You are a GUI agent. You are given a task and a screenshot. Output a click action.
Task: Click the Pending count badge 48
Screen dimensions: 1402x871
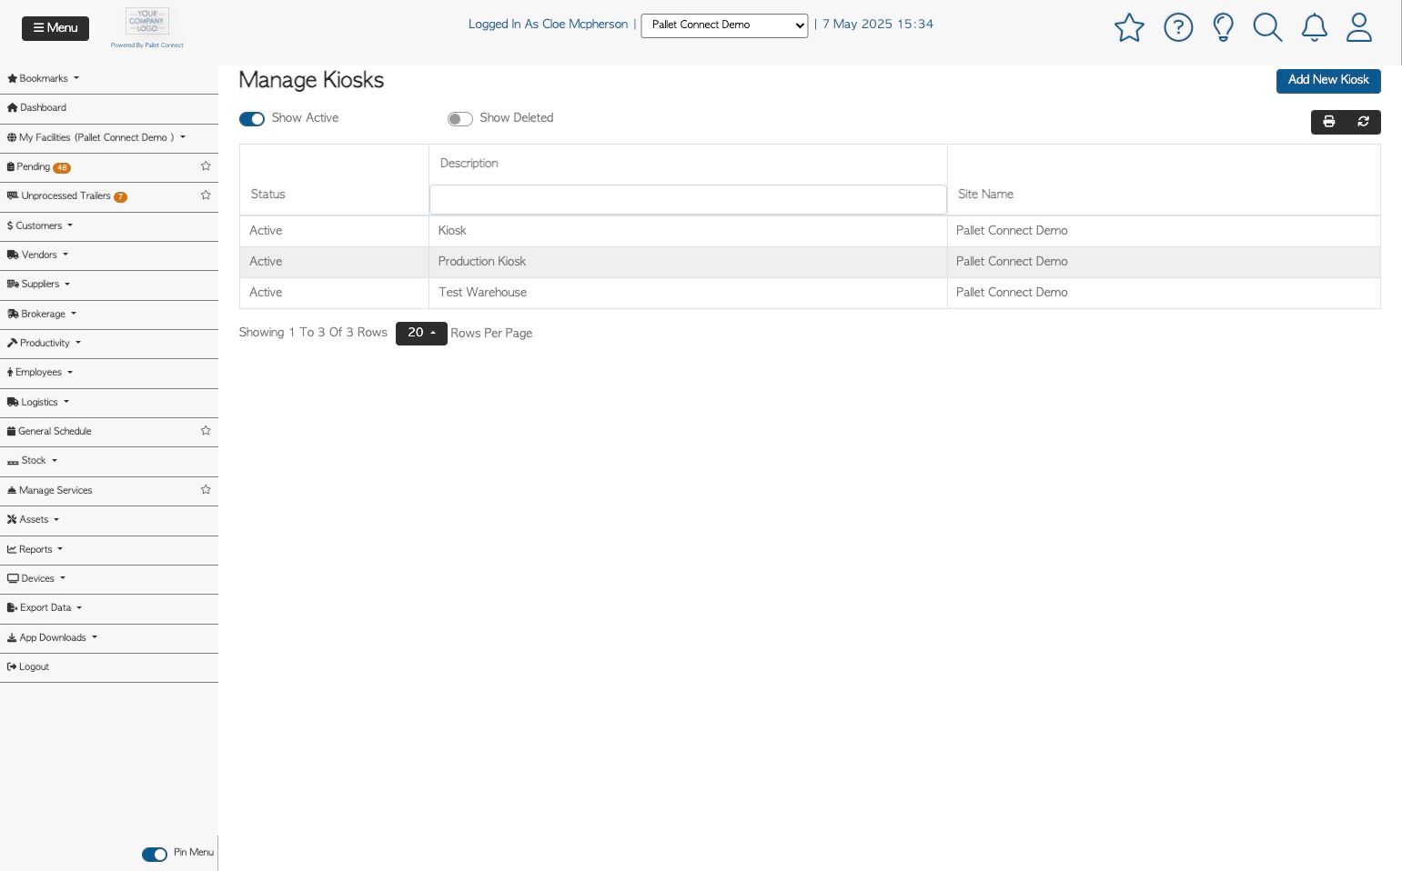(62, 167)
